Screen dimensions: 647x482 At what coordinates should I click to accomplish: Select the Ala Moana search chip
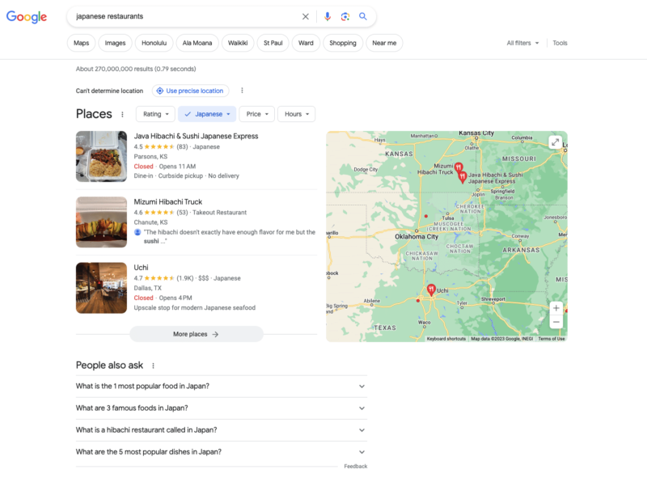(197, 43)
